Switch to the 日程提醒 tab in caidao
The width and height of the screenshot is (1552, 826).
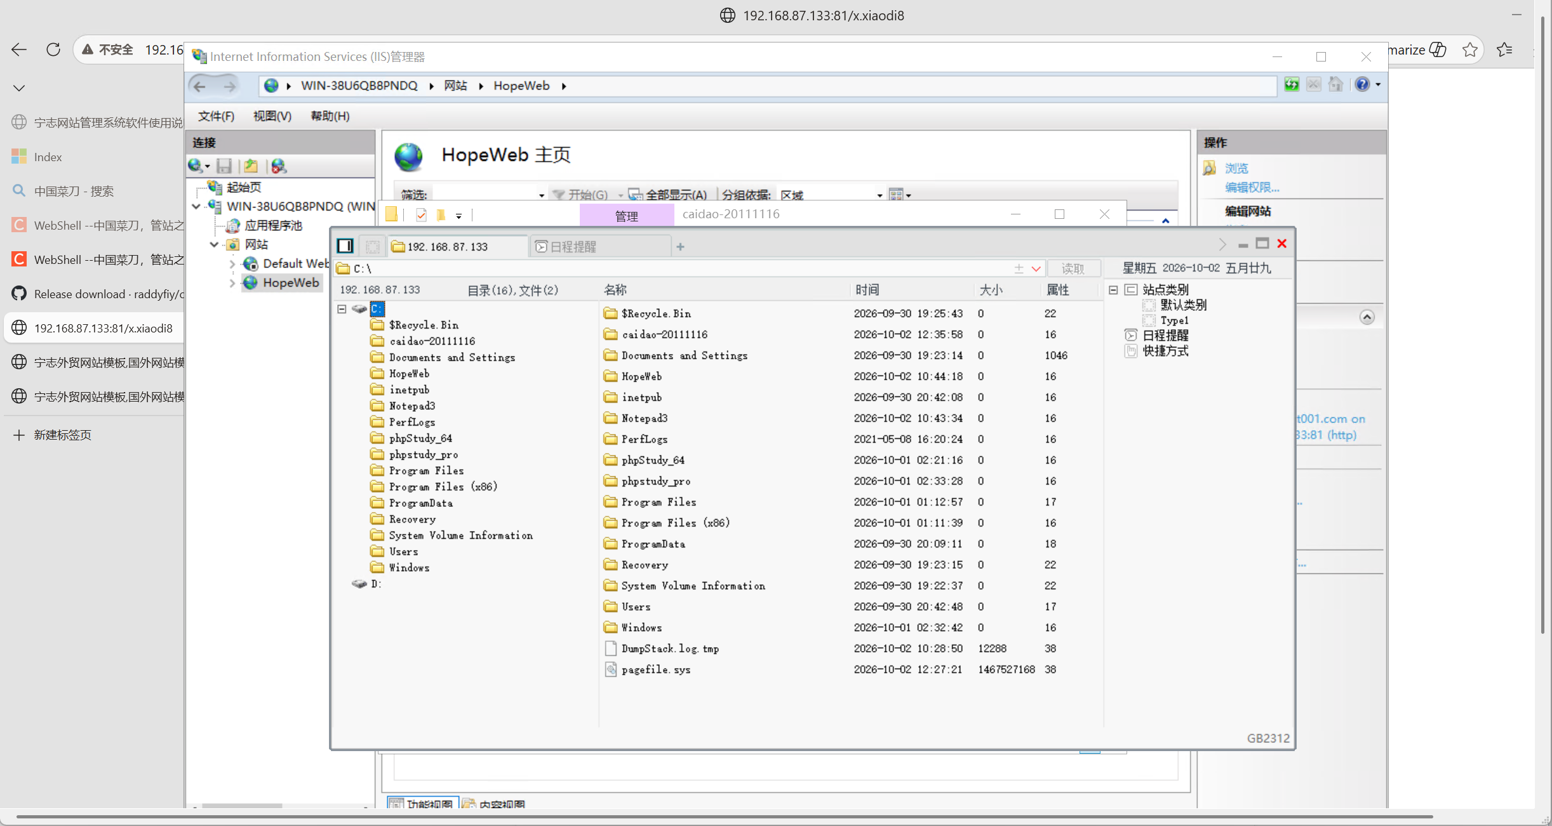pyautogui.click(x=601, y=247)
